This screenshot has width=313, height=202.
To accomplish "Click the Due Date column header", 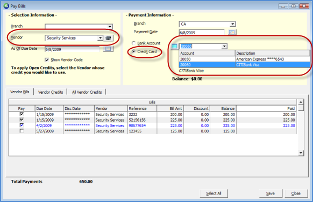I will [x=49, y=108].
